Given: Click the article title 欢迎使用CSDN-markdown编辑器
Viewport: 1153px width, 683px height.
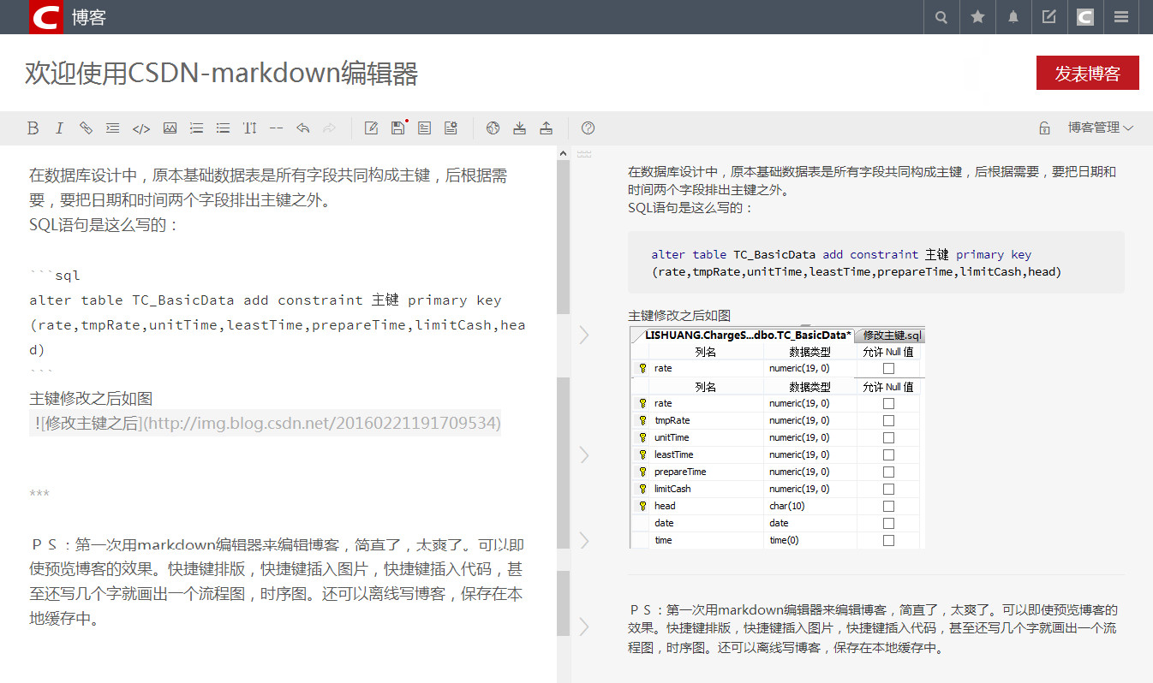Looking at the screenshot, I should click(221, 74).
